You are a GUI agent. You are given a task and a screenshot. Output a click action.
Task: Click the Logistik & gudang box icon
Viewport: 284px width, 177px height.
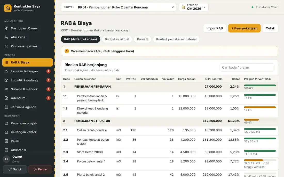click(x=6, y=80)
